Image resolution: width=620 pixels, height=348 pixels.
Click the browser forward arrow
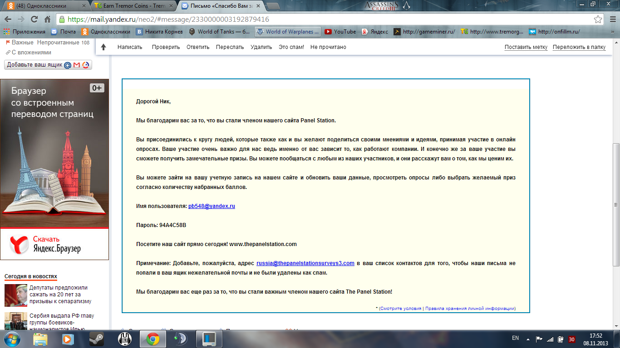pyautogui.click(x=21, y=19)
